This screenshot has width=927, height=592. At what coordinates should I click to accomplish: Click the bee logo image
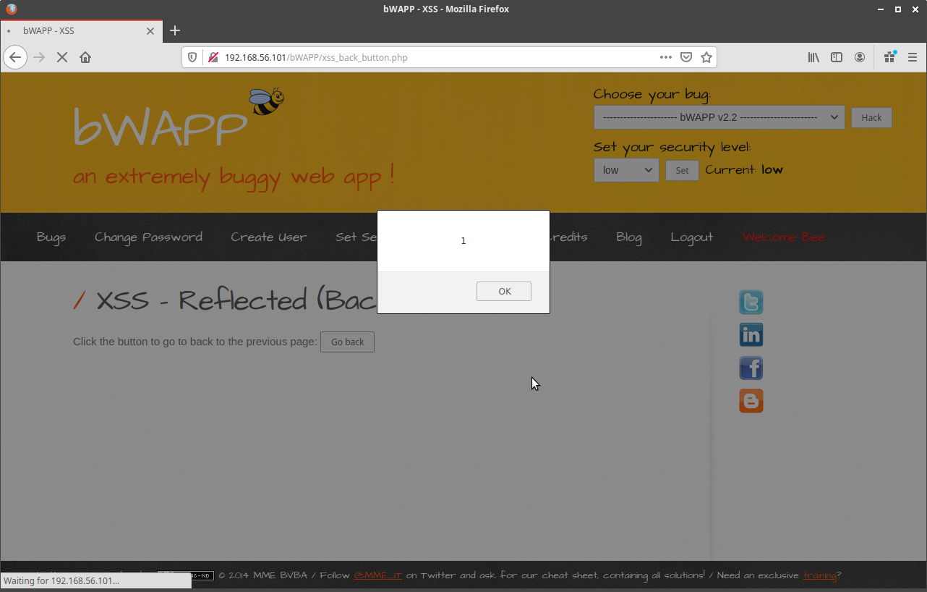pos(266,102)
